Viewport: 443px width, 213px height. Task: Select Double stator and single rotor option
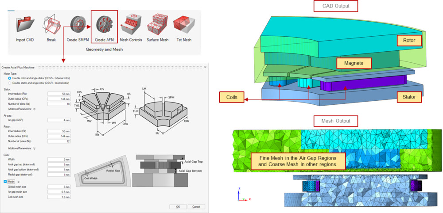[10, 83]
